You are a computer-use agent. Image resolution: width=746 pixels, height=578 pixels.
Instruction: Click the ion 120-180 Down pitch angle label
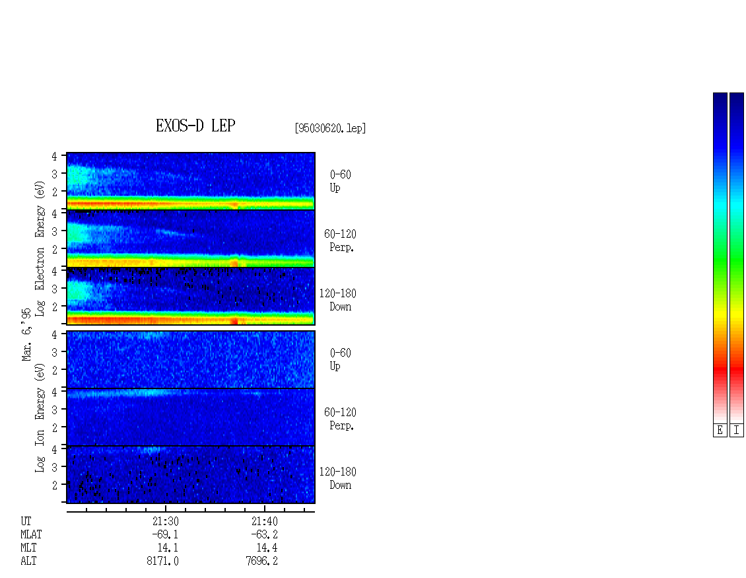[338, 478]
